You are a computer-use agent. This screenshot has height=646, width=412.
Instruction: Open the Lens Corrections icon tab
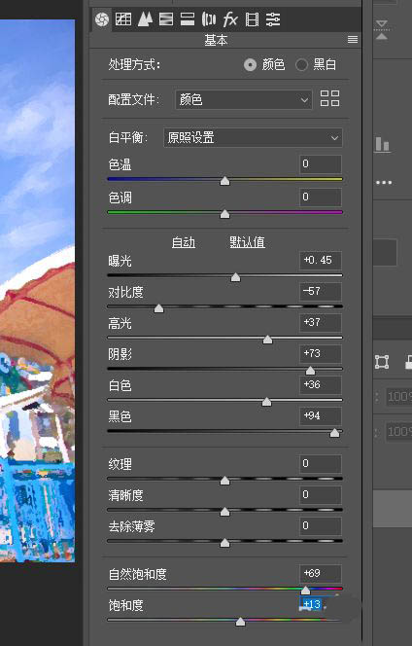(209, 18)
